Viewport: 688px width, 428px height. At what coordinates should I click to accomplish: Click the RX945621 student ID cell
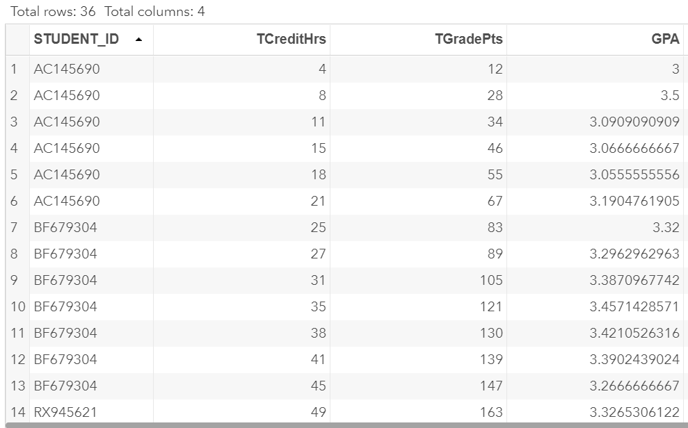tap(65, 412)
